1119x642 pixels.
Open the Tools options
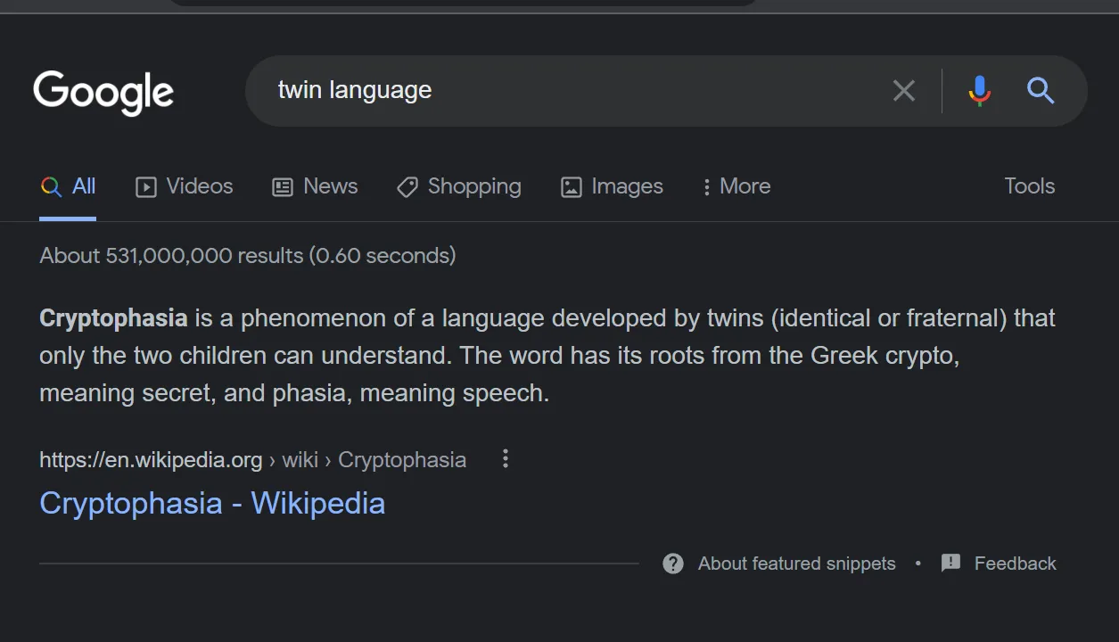(x=1029, y=186)
